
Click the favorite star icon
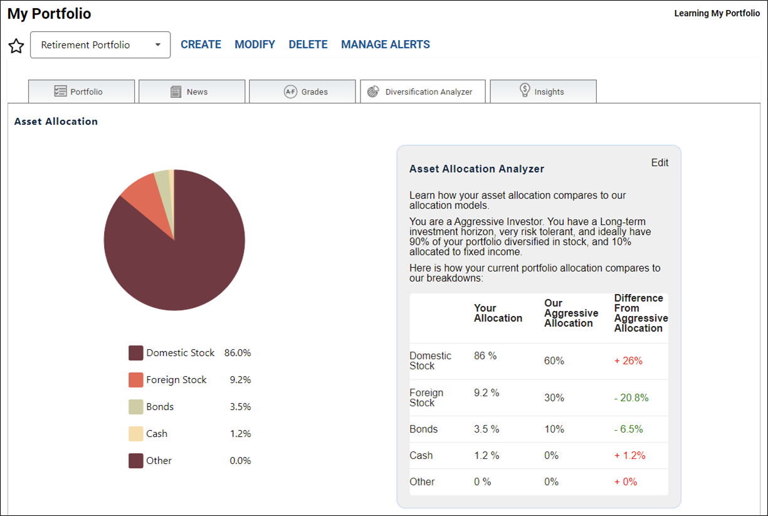[16, 46]
